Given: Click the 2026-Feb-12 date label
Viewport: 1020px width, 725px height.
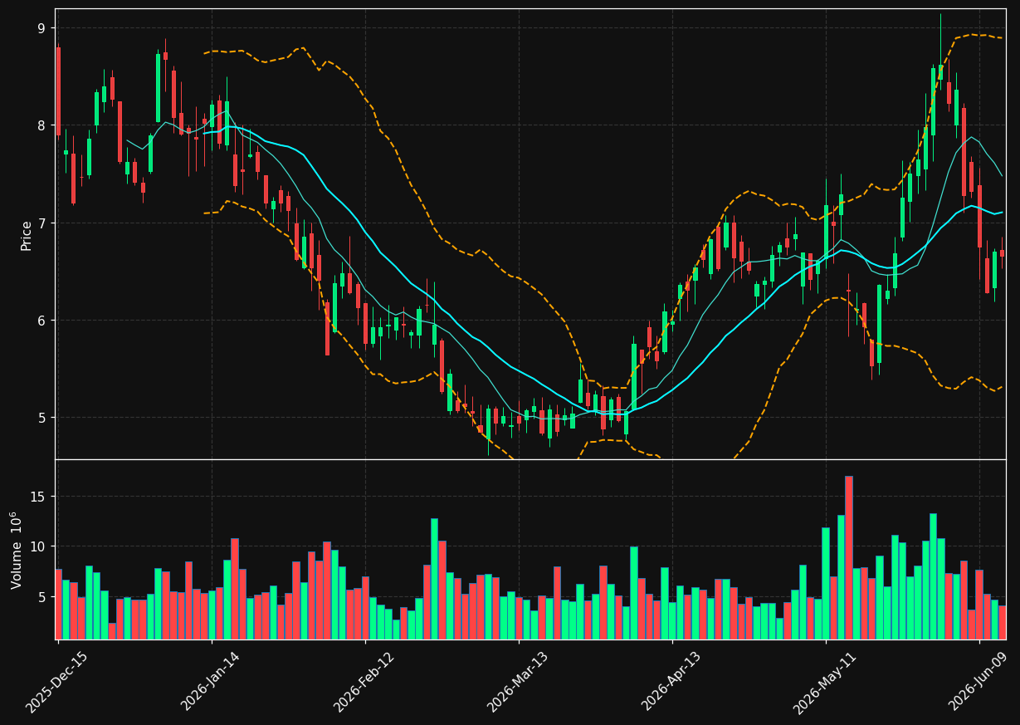Looking at the screenshot, I should click(364, 683).
